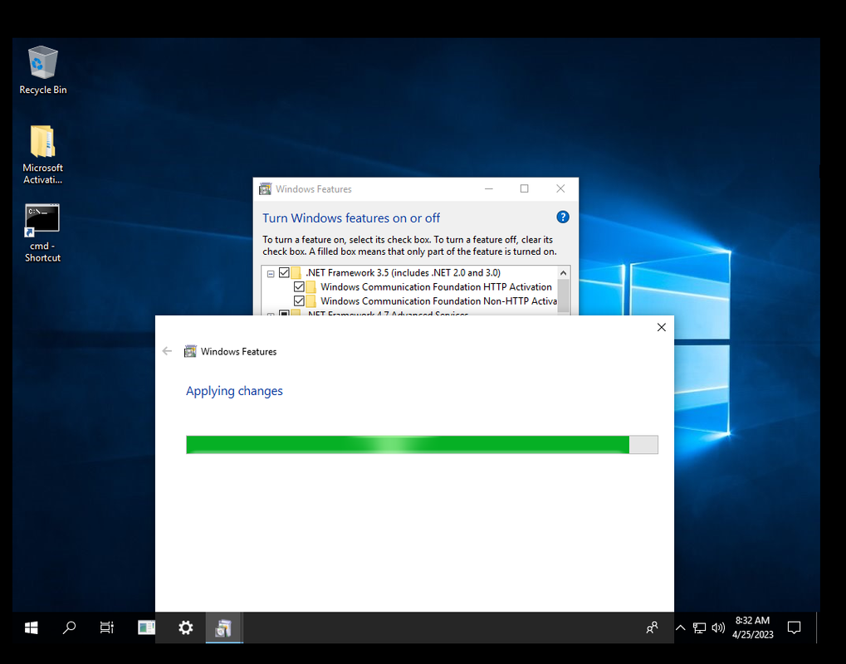This screenshot has width=846, height=664.
Task: Minimize the Windows Features window
Action: click(489, 188)
